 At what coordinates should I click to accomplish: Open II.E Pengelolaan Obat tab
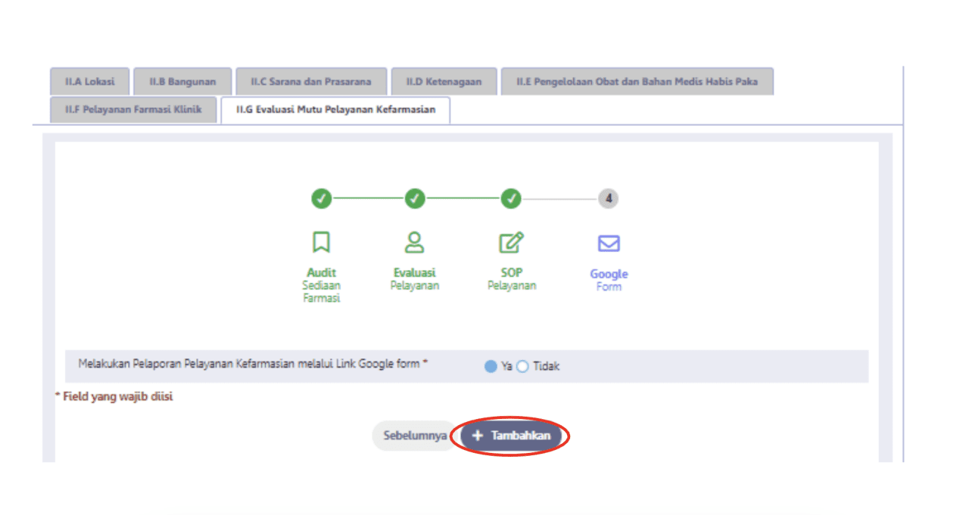[x=637, y=82]
